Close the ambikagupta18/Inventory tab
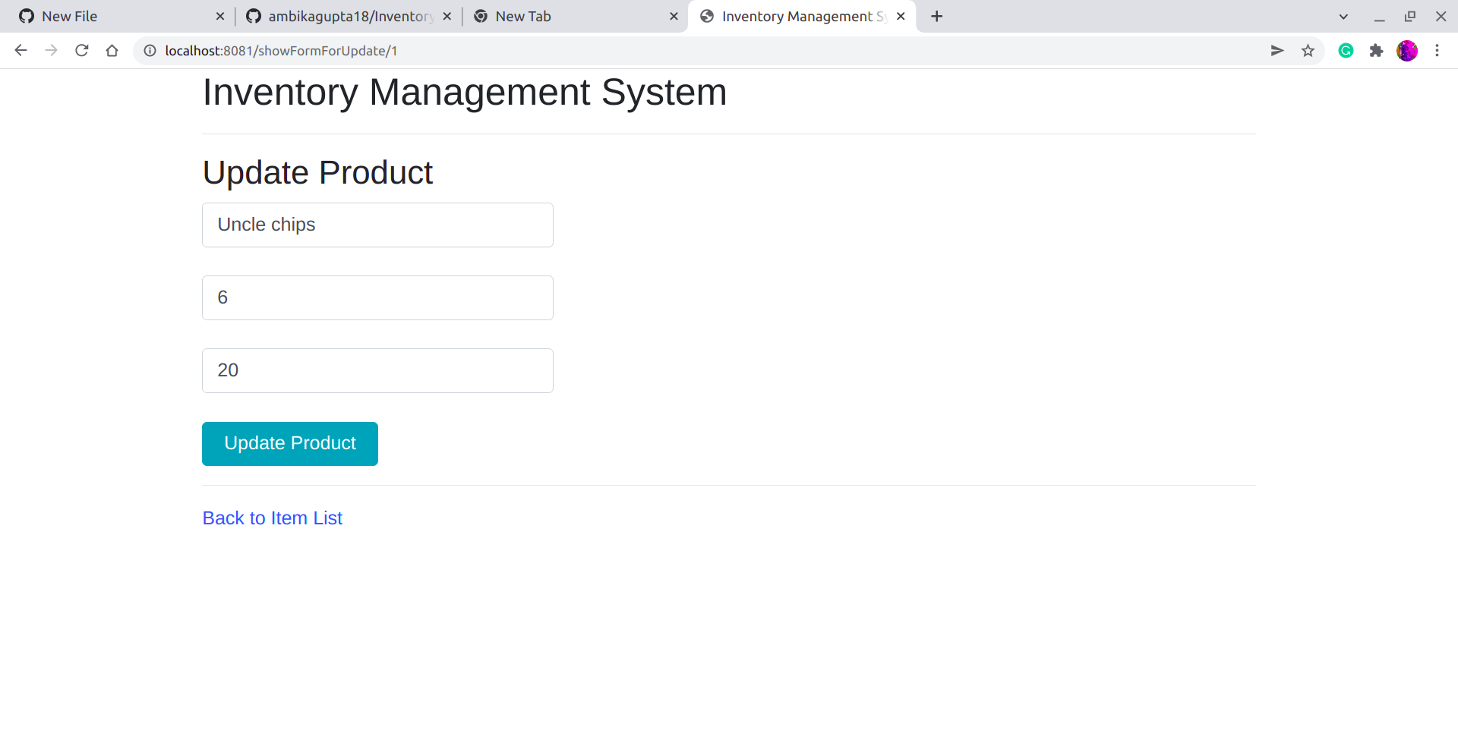This screenshot has width=1458, height=730. coord(447,16)
